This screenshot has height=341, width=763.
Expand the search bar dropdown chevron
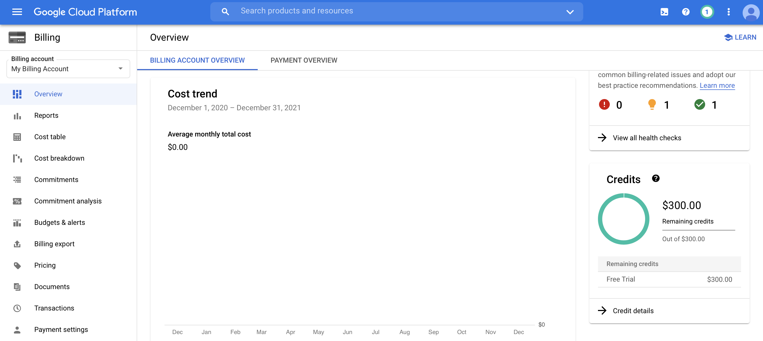(x=570, y=12)
